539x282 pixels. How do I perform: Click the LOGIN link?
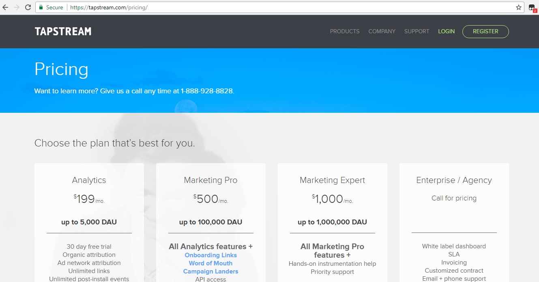pos(446,31)
